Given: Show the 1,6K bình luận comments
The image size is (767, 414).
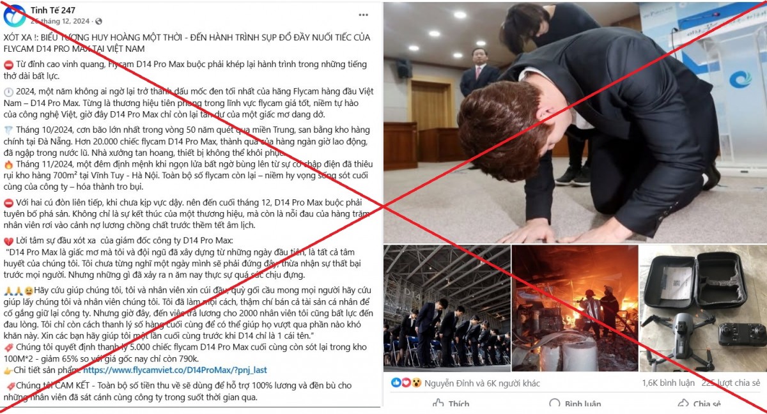Looking at the screenshot, I should 667,383.
